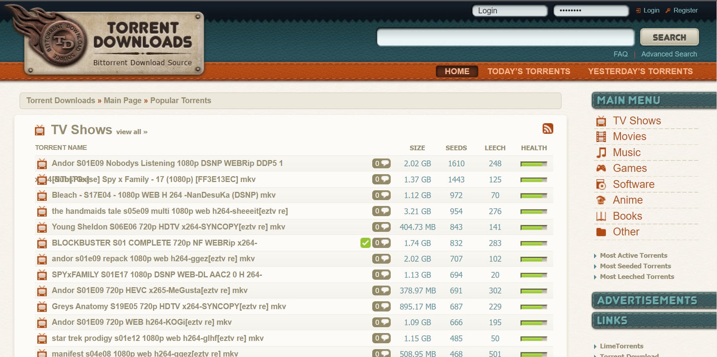
Task: Open star trek prodigy s01e12 torrent
Action: click(x=158, y=338)
